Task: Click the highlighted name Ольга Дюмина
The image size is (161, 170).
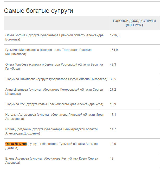Action: [x=16, y=144]
